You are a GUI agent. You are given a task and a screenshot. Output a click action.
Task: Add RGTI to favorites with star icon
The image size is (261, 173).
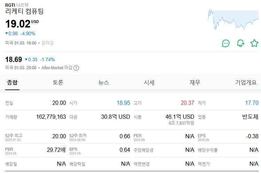coord(254,43)
